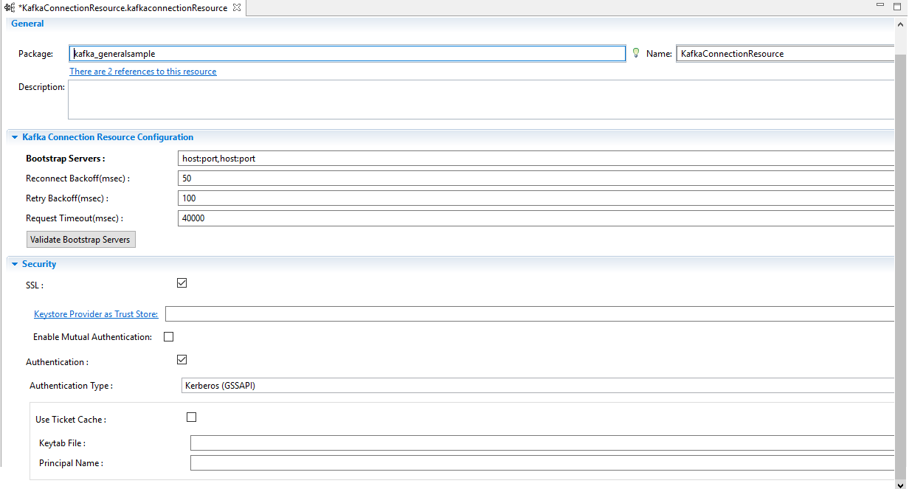
Task: Click the Authentication Type label
Action: 71,386
